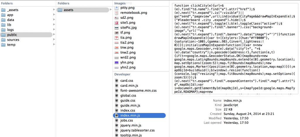Click the arrow next to data folder
Viewport: 300px width, 137px height.
54,20
